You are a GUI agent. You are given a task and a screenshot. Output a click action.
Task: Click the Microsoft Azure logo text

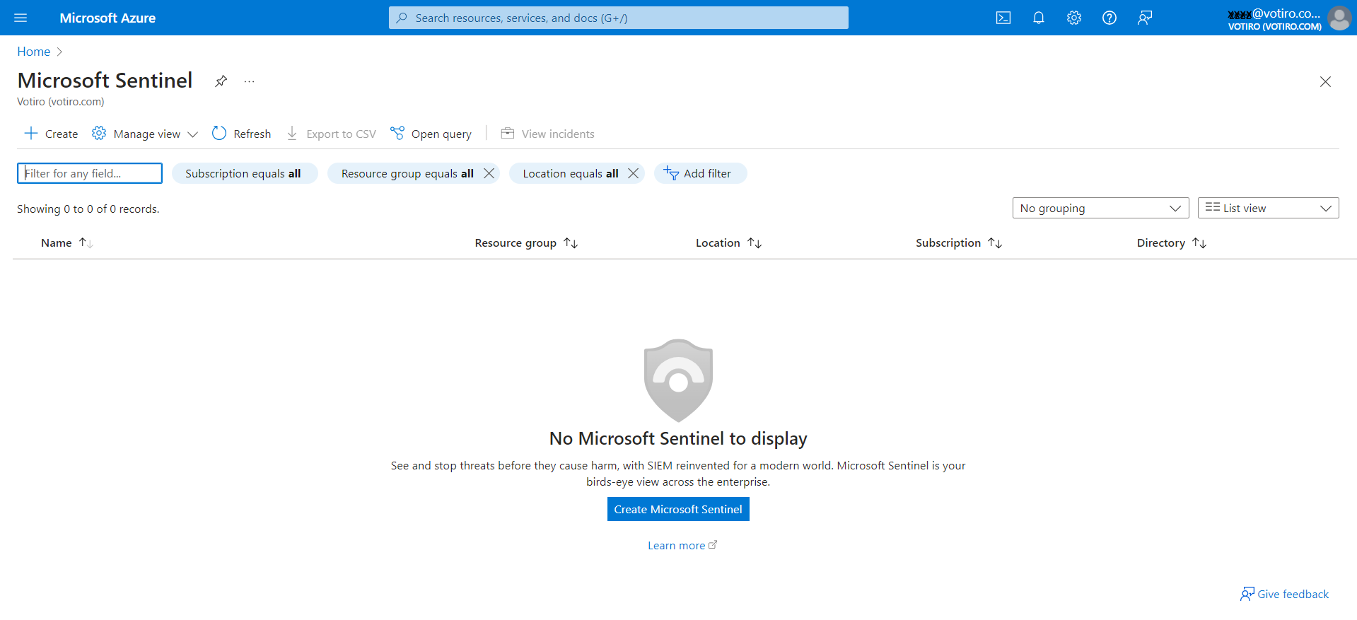pyautogui.click(x=107, y=18)
